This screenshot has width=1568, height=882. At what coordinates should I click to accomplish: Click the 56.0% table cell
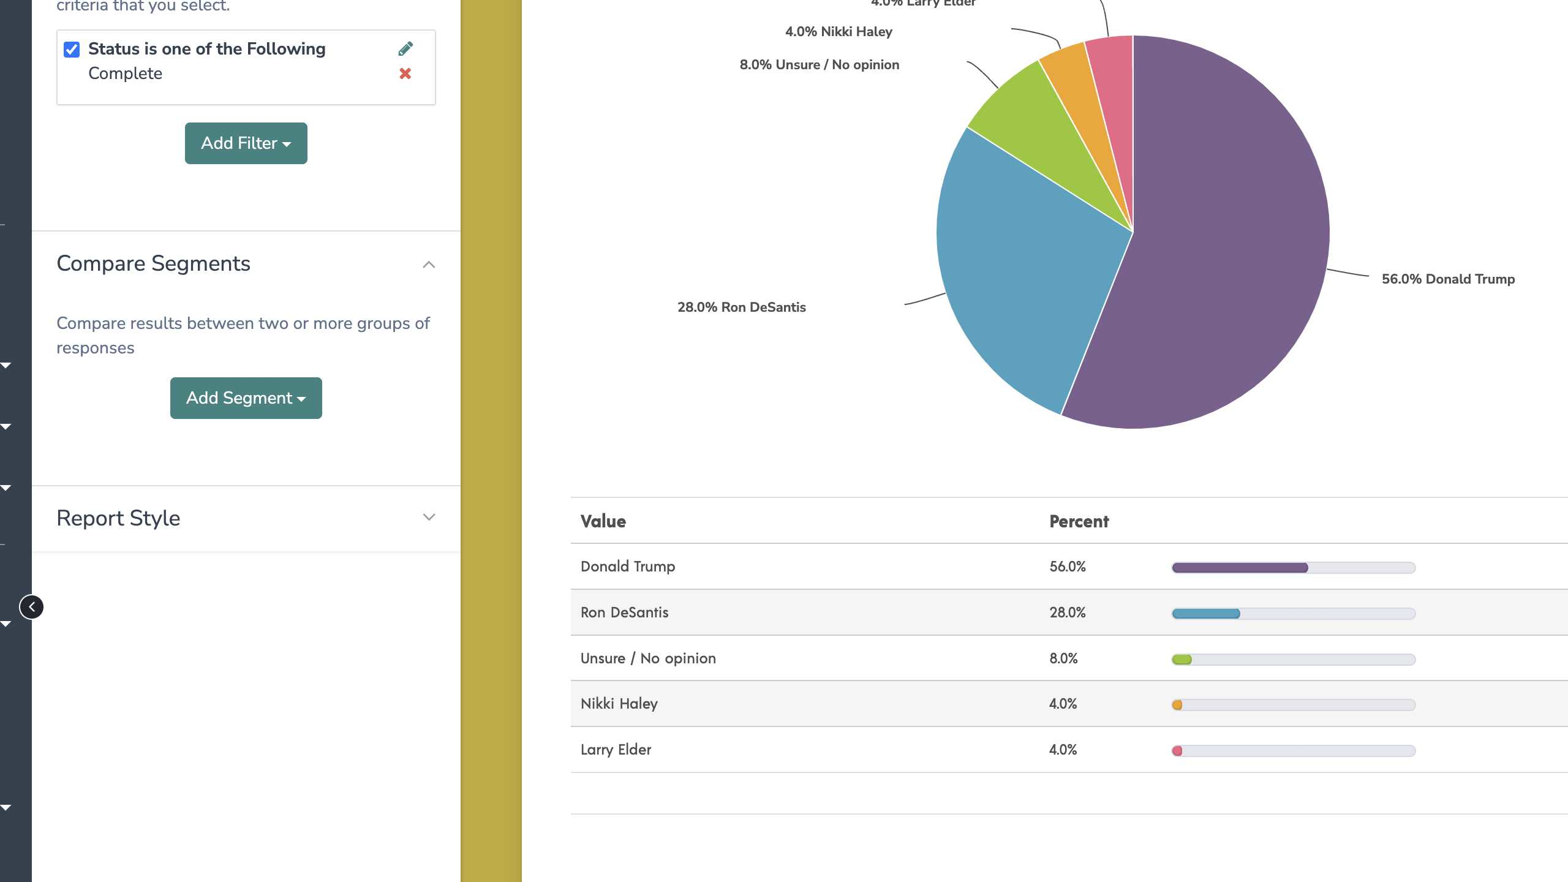pyautogui.click(x=1068, y=567)
